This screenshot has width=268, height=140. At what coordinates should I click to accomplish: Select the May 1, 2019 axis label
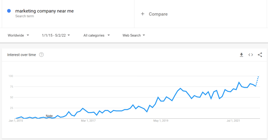tap(161, 121)
